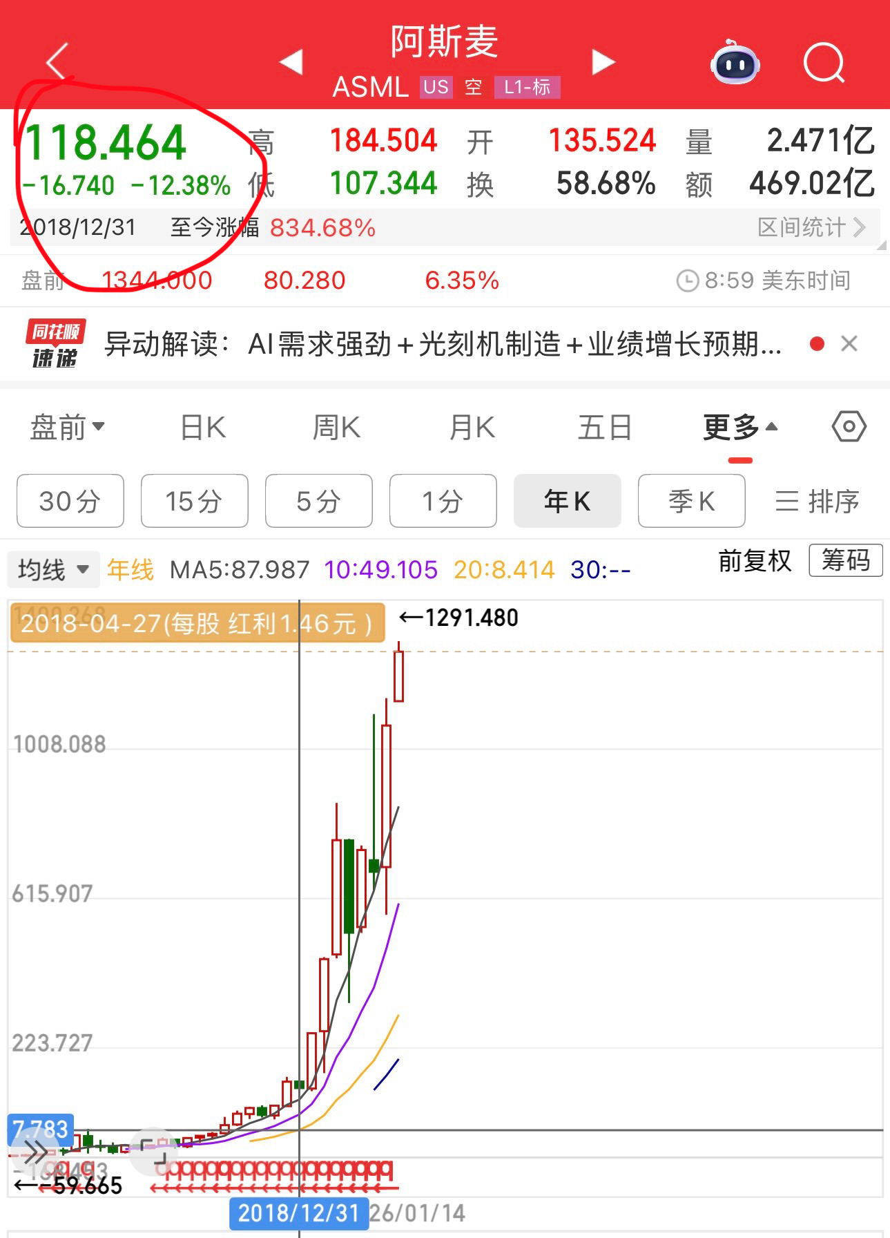Open the 同花顺速递 logo
The width and height of the screenshot is (890, 1238).
(55, 343)
